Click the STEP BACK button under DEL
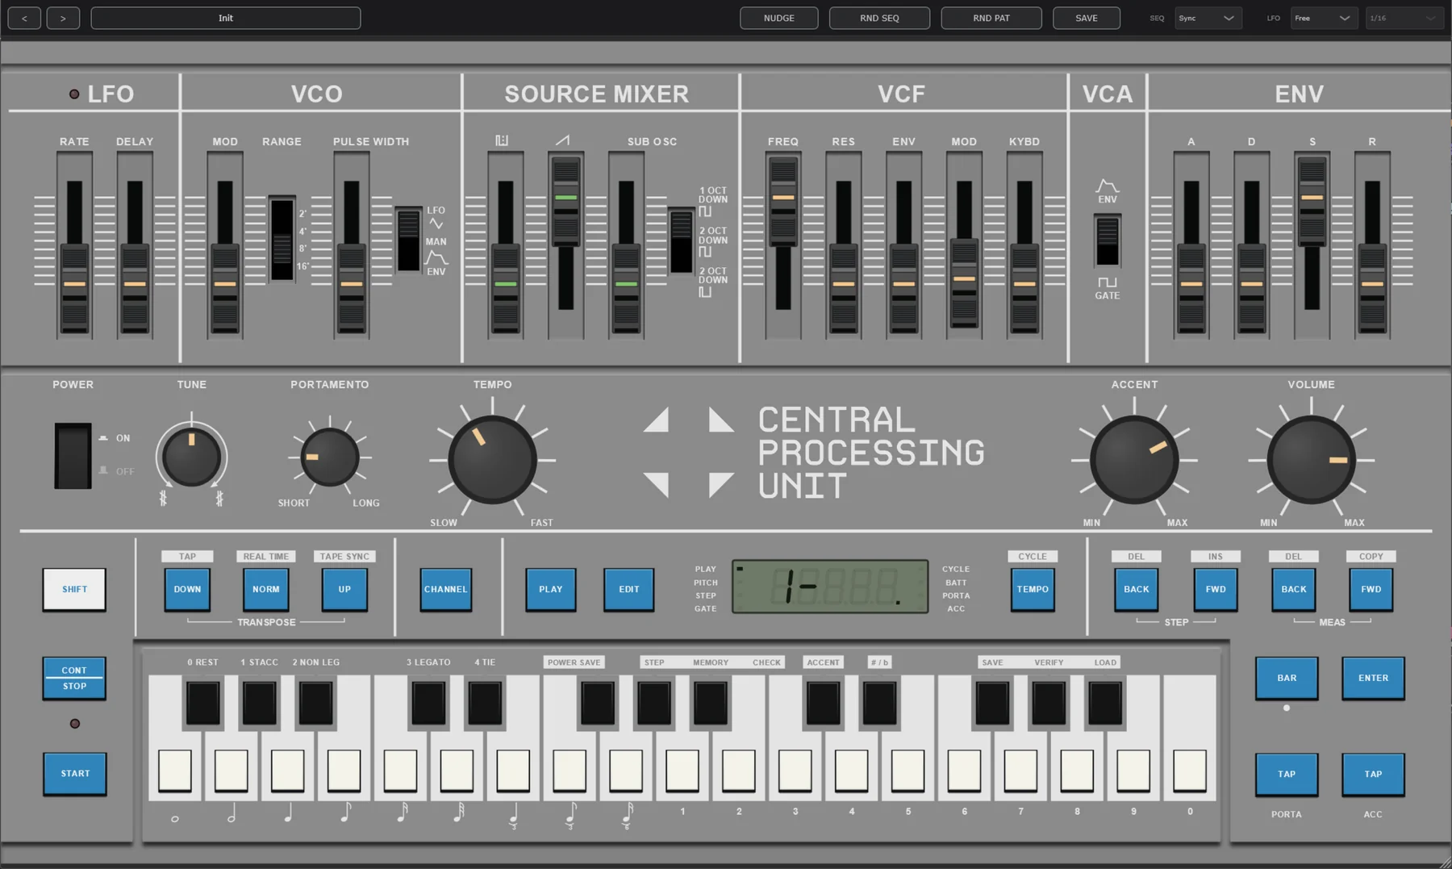This screenshot has width=1452, height=869. coord(1137,590)
